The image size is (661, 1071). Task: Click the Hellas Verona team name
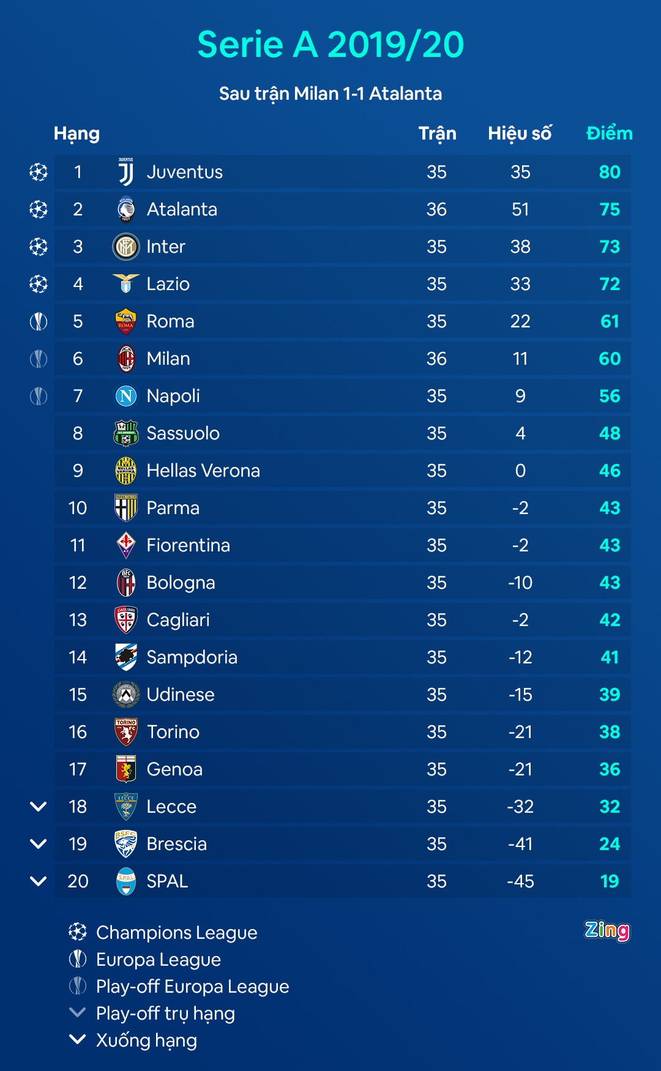(203, 471)
